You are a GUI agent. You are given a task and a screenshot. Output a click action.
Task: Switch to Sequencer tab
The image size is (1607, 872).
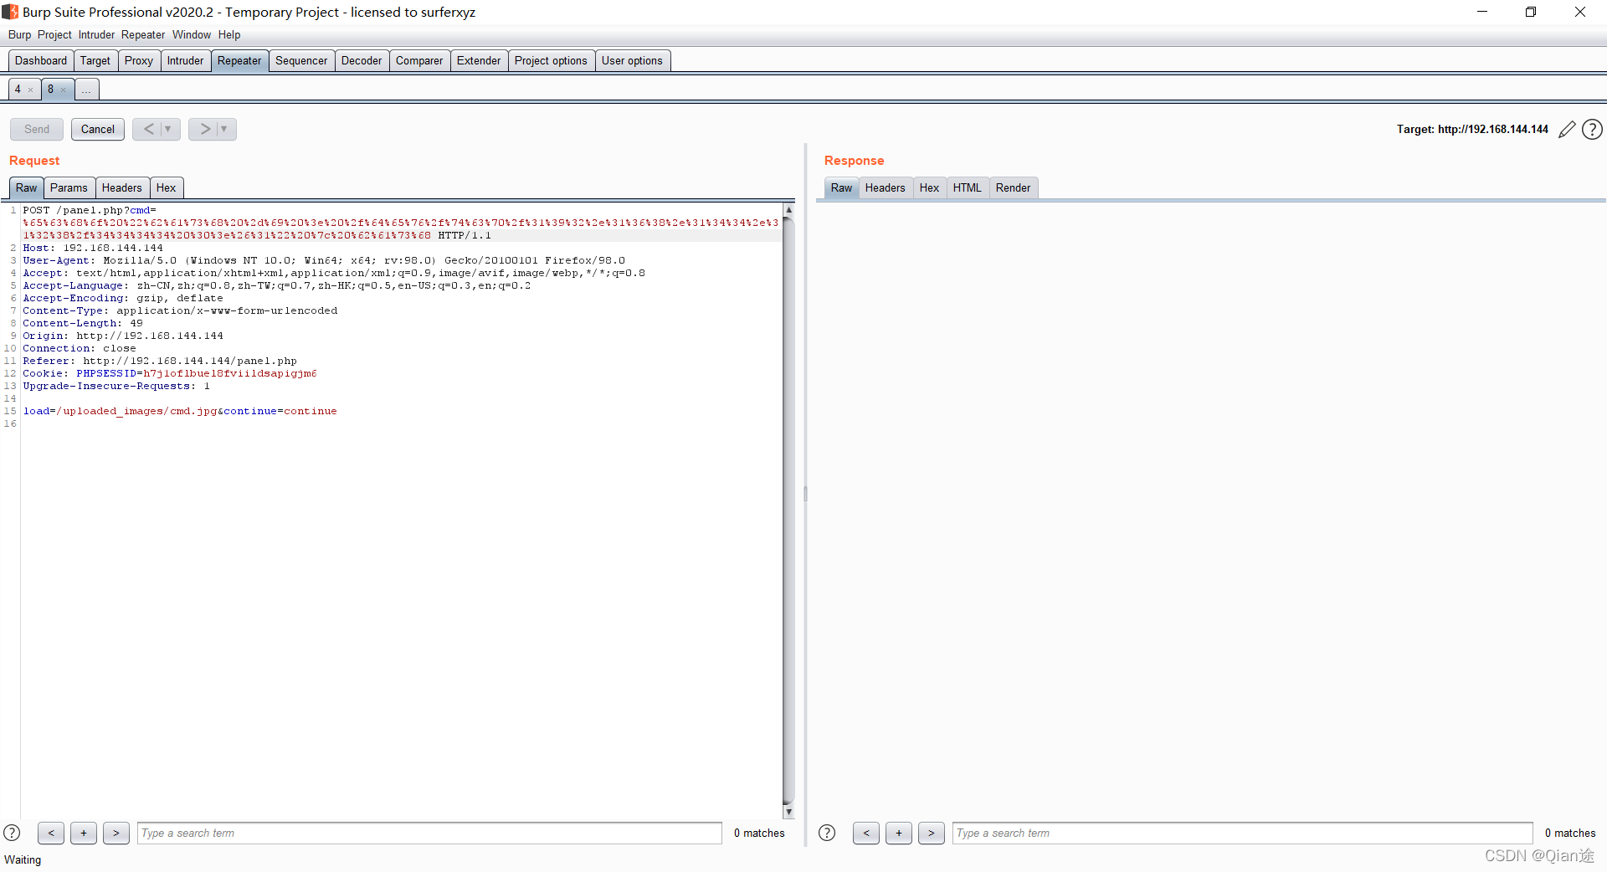click(301, 60)
